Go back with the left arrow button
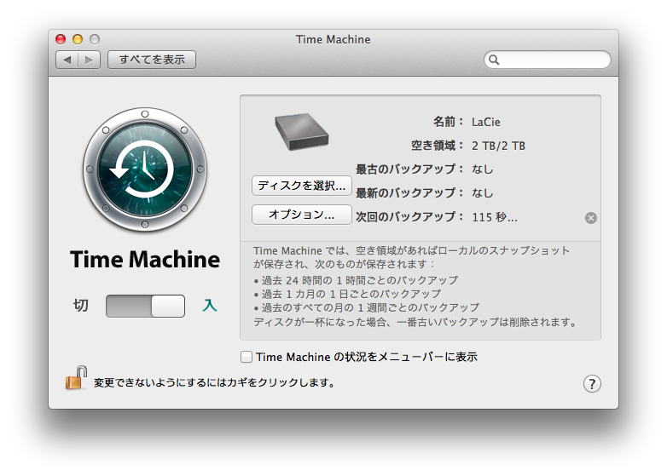The width and height of the screenshot is (667, 476). click(x=67, y=60)
